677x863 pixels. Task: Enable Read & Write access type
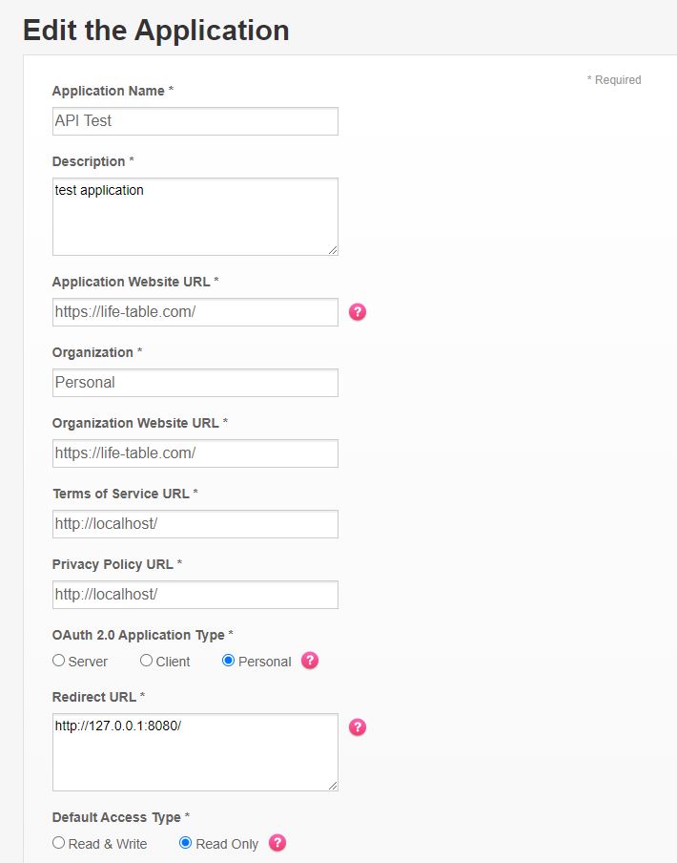pyautogui.click(x=59, y=843)
